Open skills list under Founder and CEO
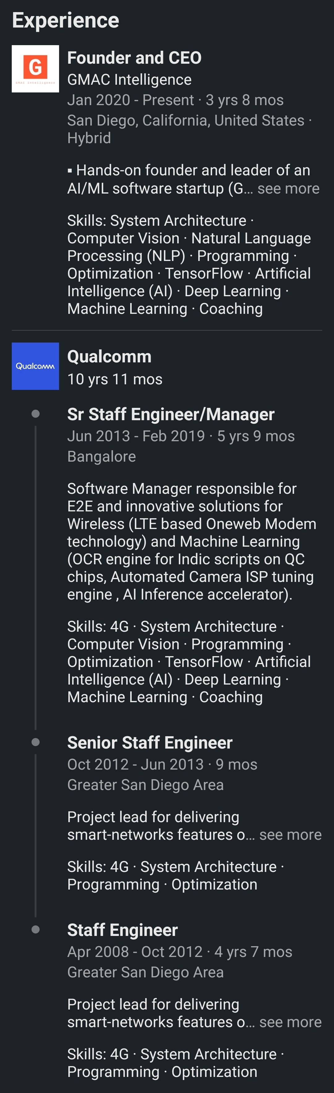The height and width of the screenshot is (1093, 334). 189,264
